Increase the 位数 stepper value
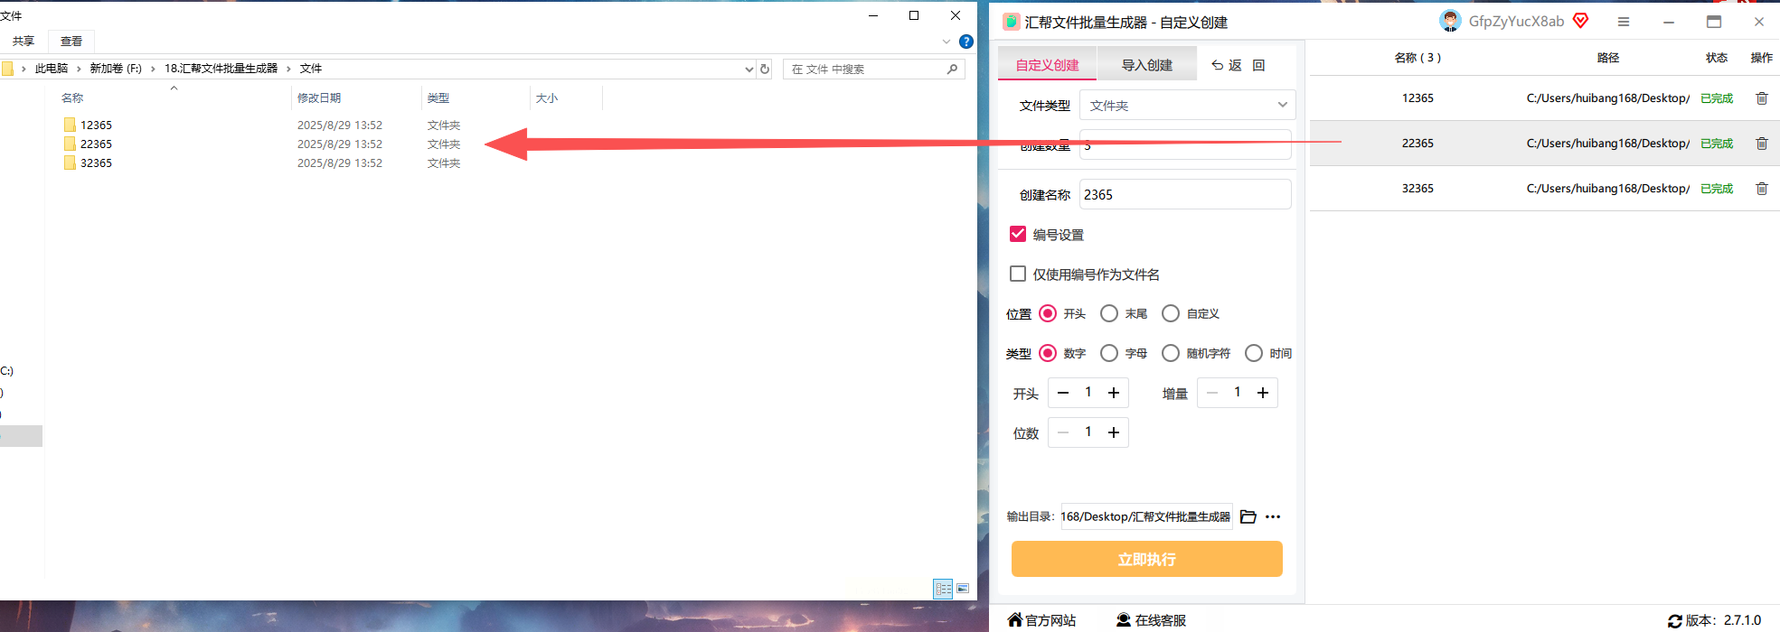 coord(1114,432)
